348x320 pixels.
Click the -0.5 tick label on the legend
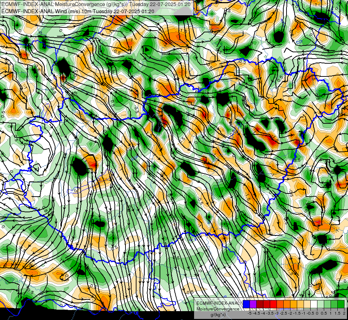(x=310, y=313)
